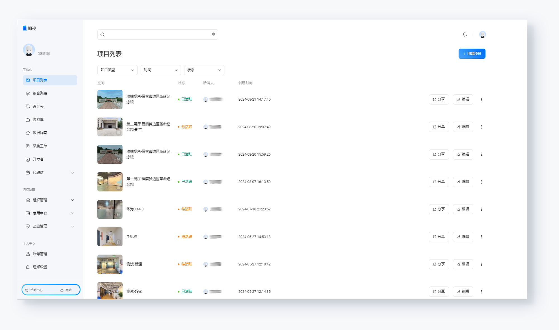Image resolution: width=559 pixels, height=330 pixels.
Task: Expand the 组织管理 menu chevron
Action: point(73,200)
